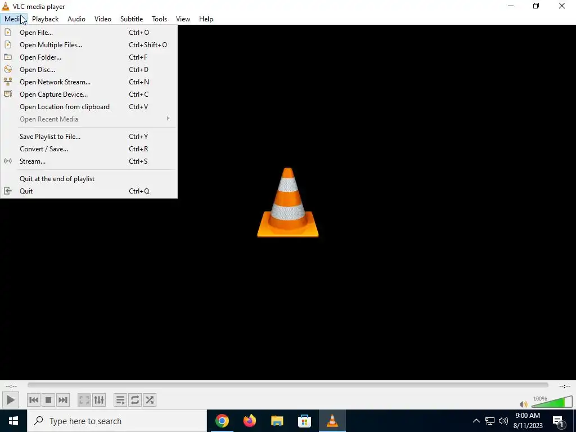
Task: Toggle remaining time label beside the volume
Action: (x=564, y=386)
